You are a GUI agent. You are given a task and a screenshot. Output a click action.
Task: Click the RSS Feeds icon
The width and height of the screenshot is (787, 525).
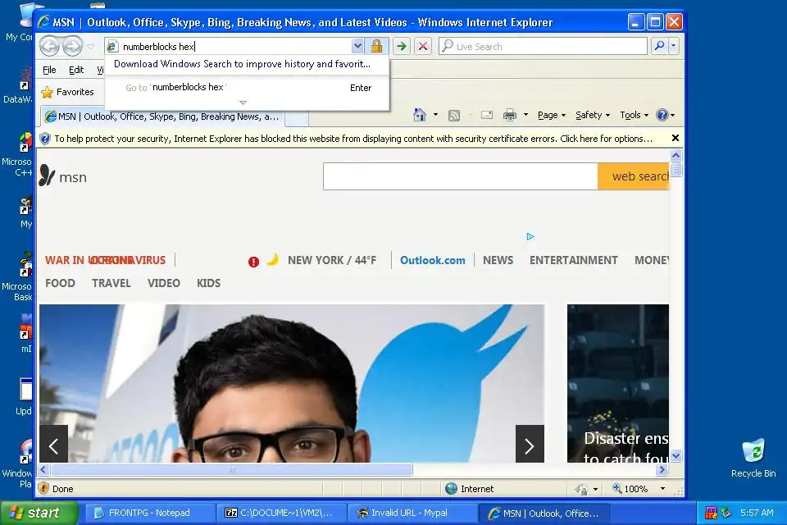click(x=454, y=116)
